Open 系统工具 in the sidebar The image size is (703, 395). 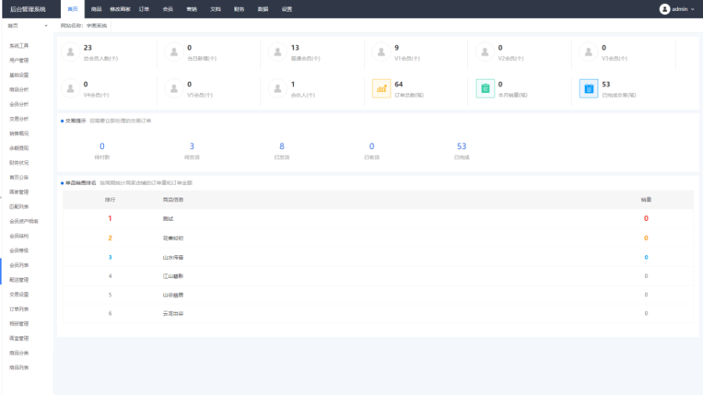click(19, 46)
